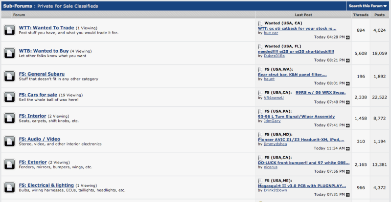Click Last Post column header

[303, 15]
